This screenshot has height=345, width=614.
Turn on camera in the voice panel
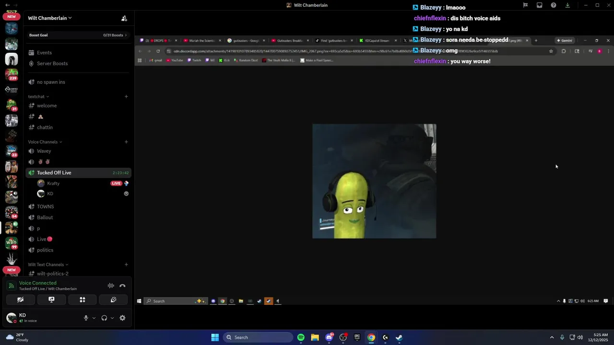(x=21, y=299)
